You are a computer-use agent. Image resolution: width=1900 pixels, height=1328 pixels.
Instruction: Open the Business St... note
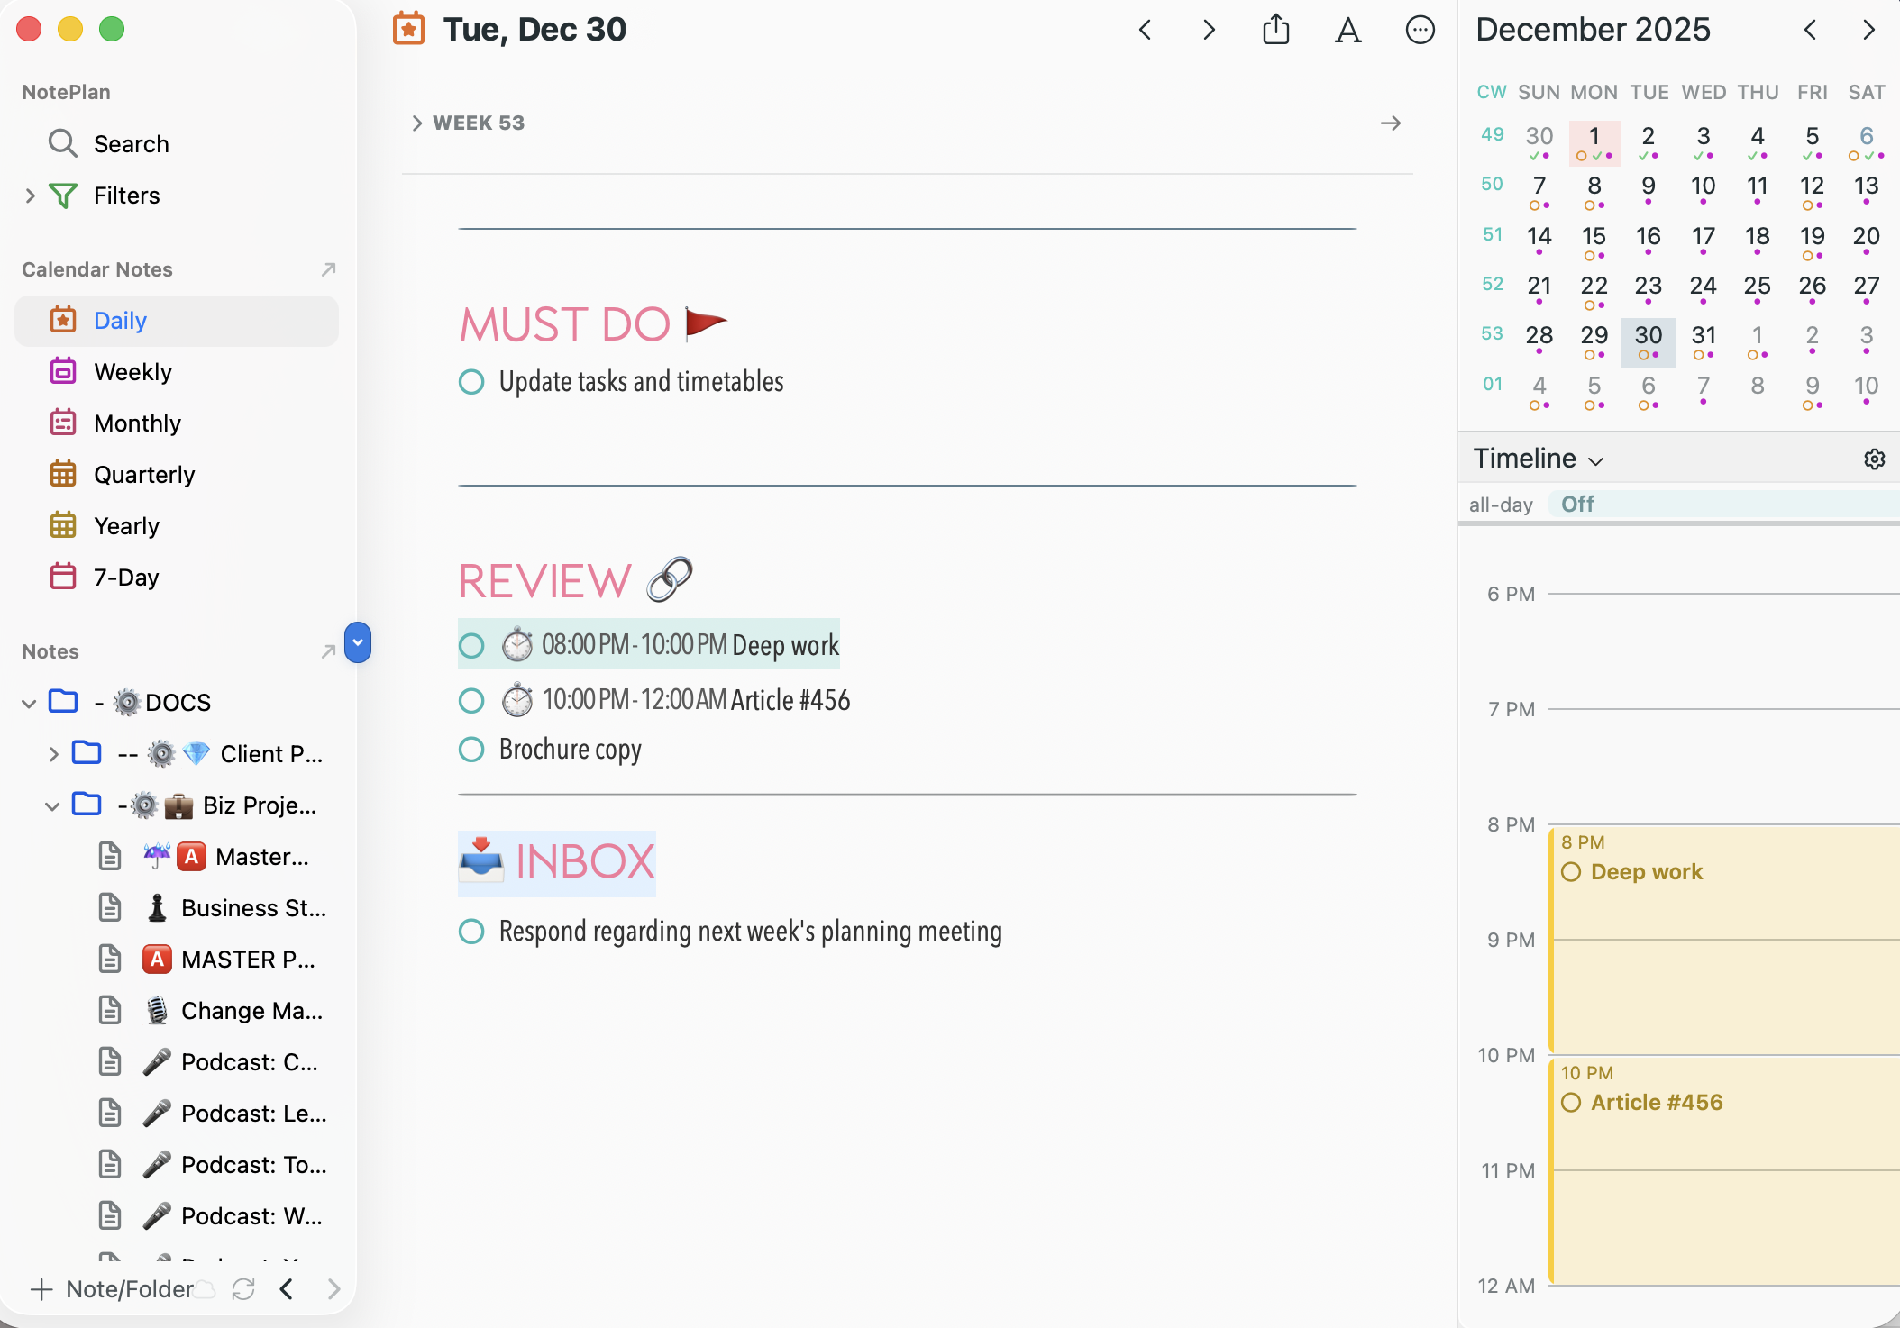252,908
